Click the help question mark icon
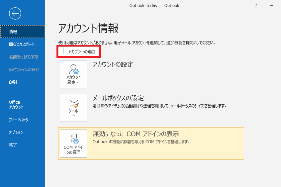This screenshot has width=281, height=187. [x=256, y=6]
